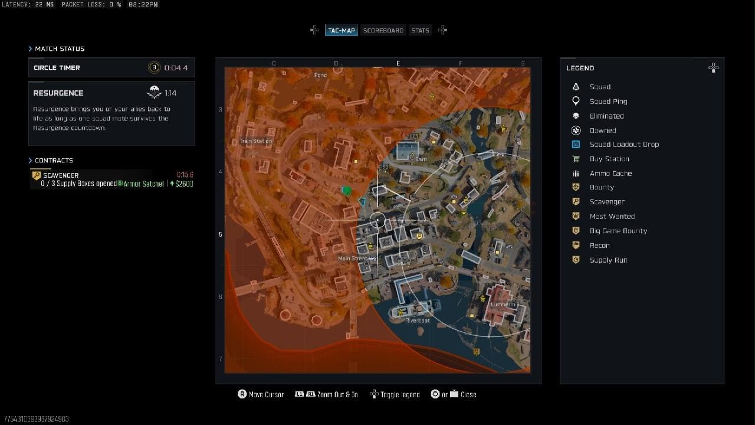Image resolution: width=755 pixels, height=425 pixels.
Task: Click the latency readout at top left
Action: click(x=28, y=4)
